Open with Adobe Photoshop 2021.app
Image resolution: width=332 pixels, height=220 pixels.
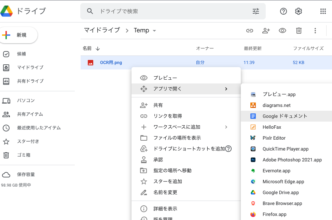point(287,160)
